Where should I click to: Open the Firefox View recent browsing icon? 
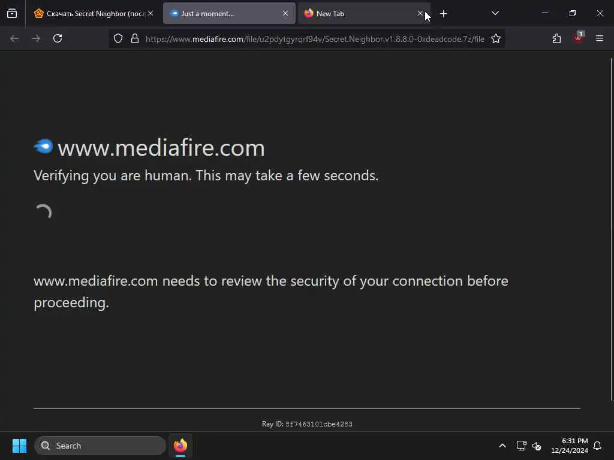tap(12, 14)
